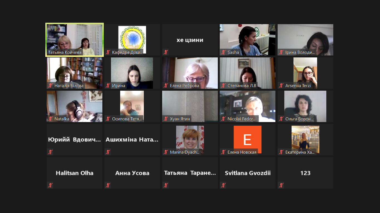Click the Татьяна Таране name text

(x=190, y=173)
